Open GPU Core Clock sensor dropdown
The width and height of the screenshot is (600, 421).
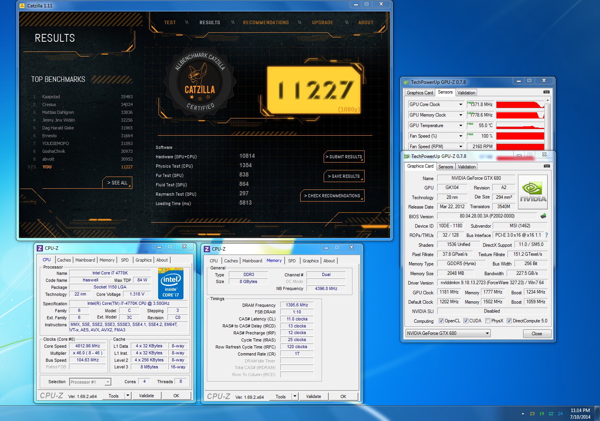point(461,104)
